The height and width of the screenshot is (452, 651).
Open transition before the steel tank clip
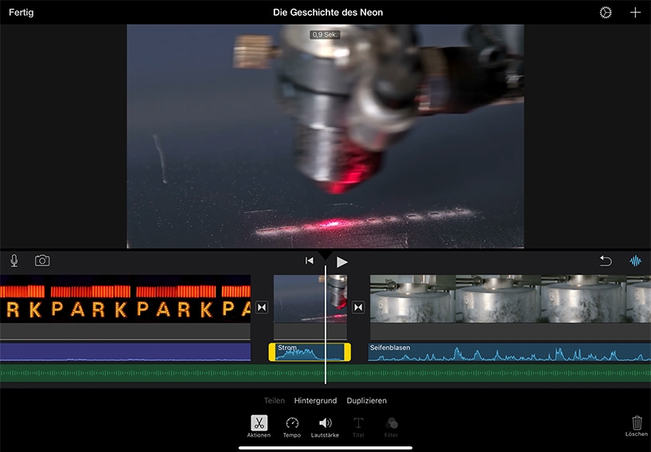358,307
